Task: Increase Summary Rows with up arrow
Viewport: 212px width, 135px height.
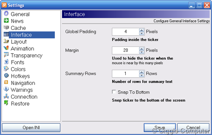Action: (x=142, y=72)
